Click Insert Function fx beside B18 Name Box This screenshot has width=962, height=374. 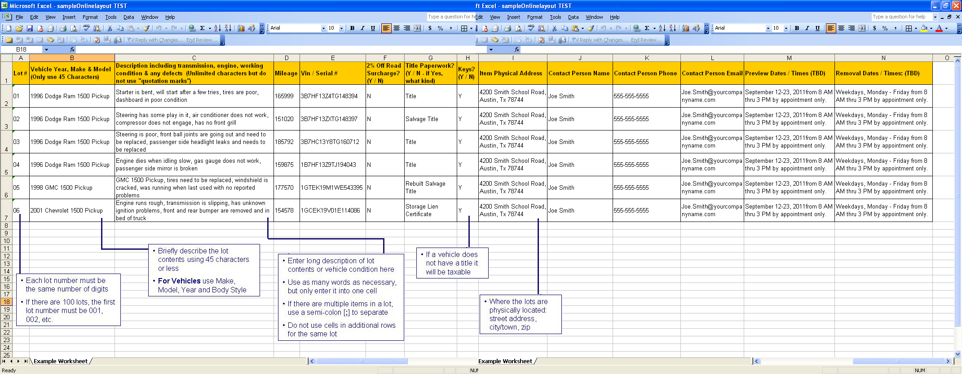click(x=72, y=49)
